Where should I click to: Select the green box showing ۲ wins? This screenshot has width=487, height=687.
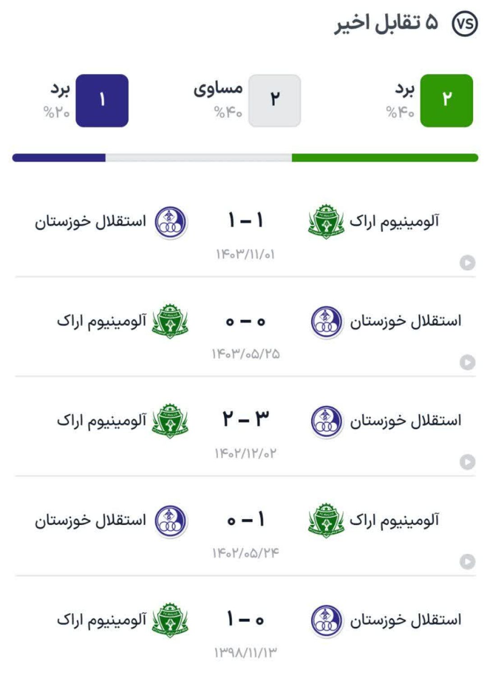(446, 101)
